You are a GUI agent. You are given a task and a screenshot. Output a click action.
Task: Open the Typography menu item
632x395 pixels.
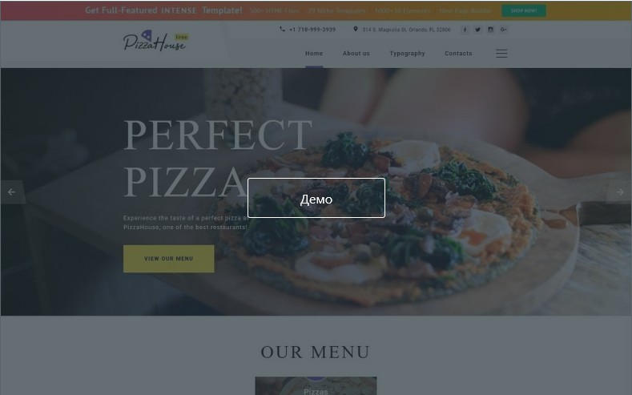coord(407,53)
